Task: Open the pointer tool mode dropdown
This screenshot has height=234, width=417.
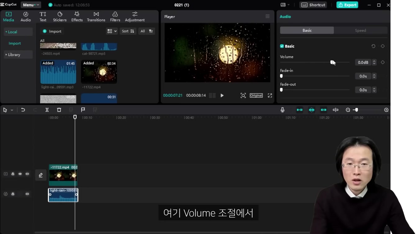Action: click(x=12, y=110)
